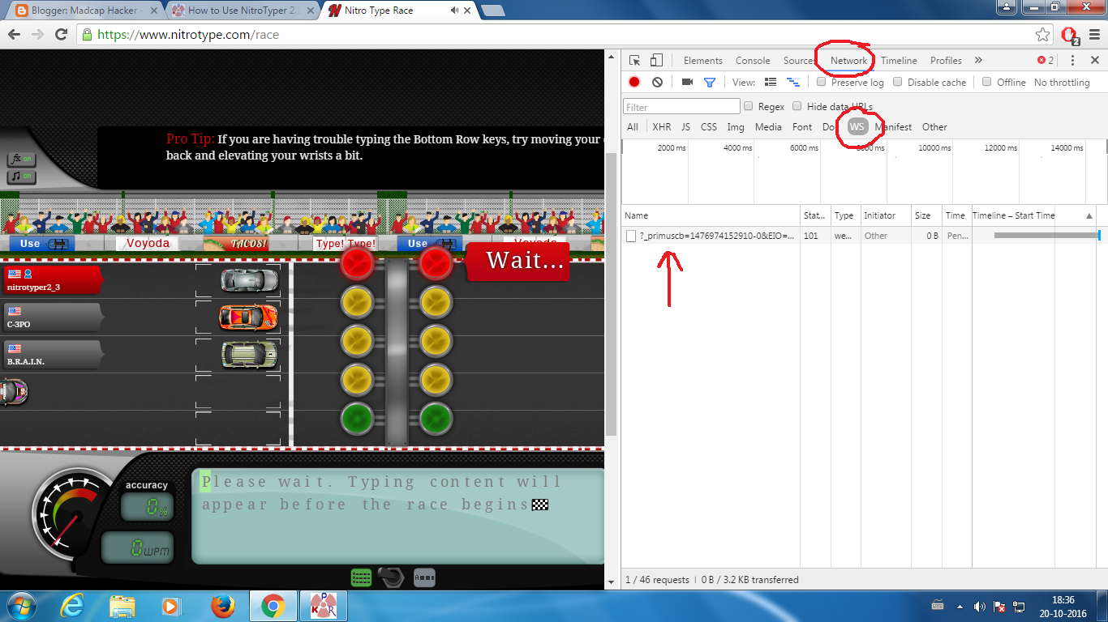Launch Internet Explorer from taskbar
Image resolution: width=1108 pixels, height=622 pixels.
point(72,606)
